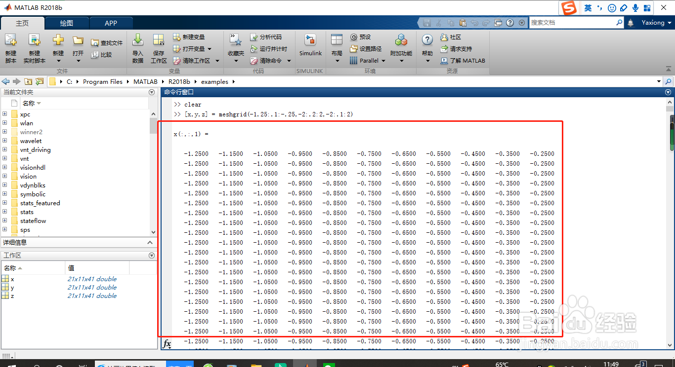Screen dimensions: 675x367
Task: Launch Simulink from the toolstrip
Action: [310, 45]
